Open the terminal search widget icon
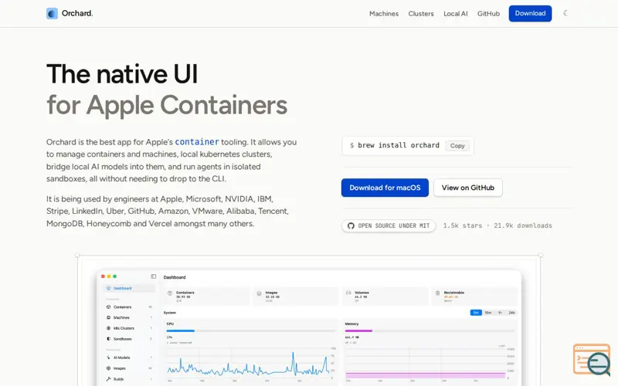618x386 pixels. click(592, 359)
